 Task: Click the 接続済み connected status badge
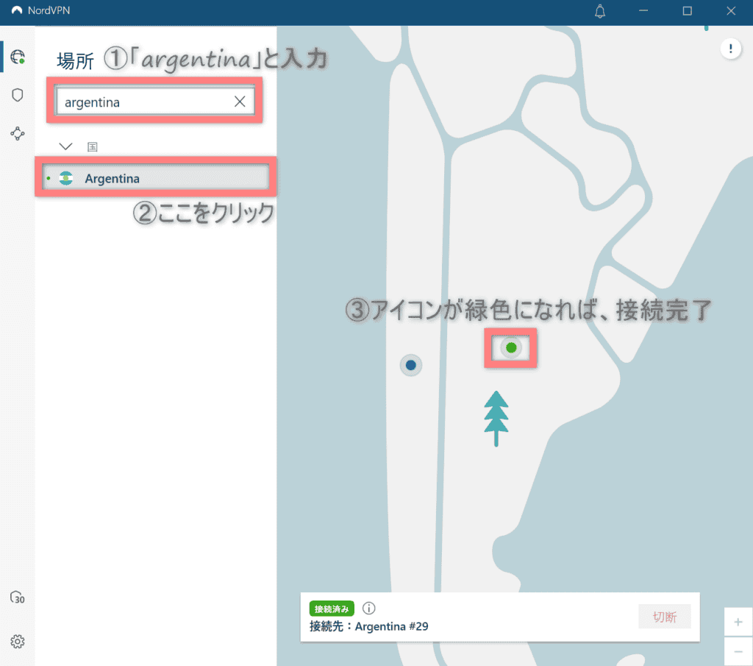pyautogui.click(x=332, y=609)
